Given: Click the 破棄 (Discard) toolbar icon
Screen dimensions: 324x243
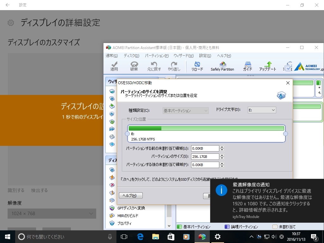Looking at the screenshot, I should pos(134,66).
